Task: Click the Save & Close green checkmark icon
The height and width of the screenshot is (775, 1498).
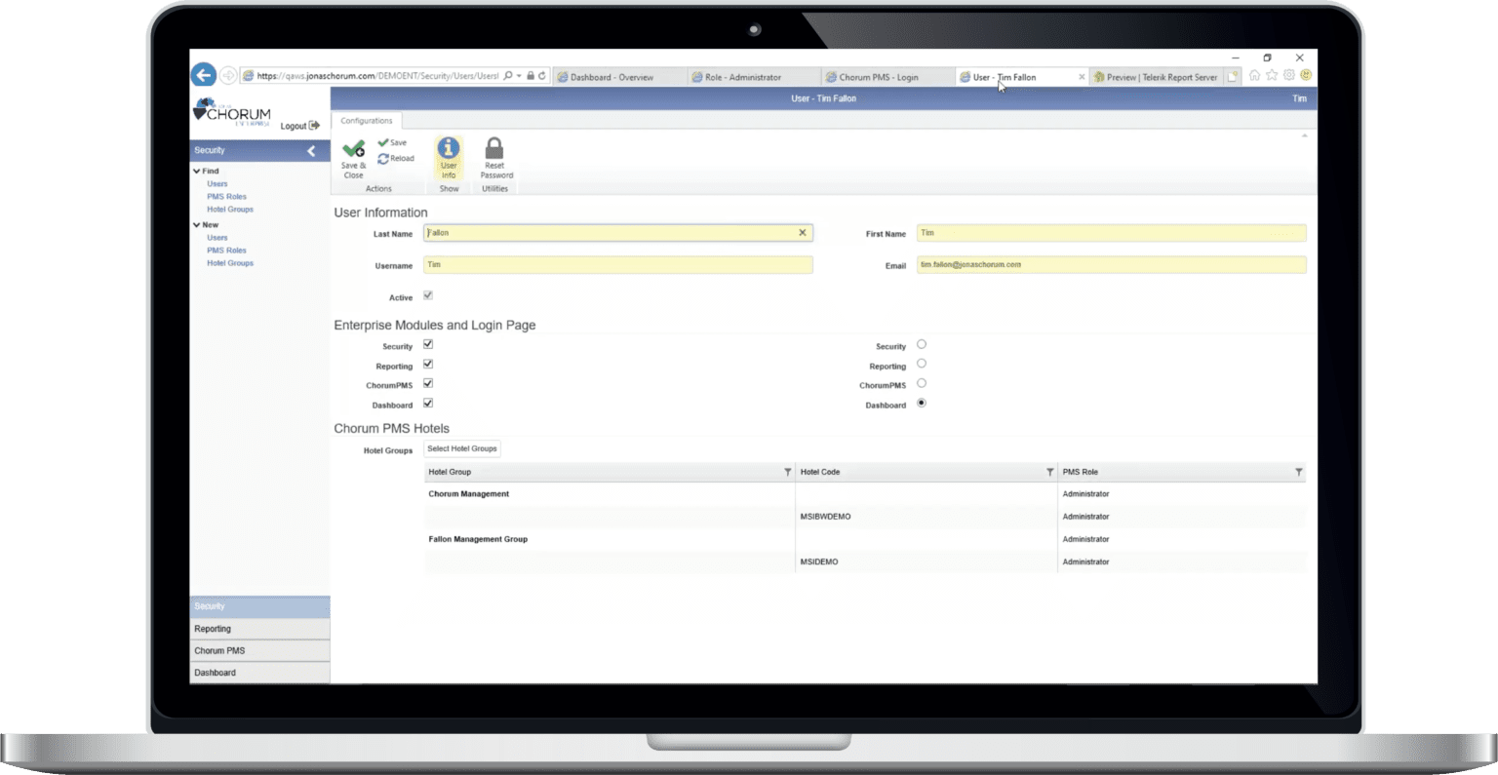Action: tap(353, 147)
